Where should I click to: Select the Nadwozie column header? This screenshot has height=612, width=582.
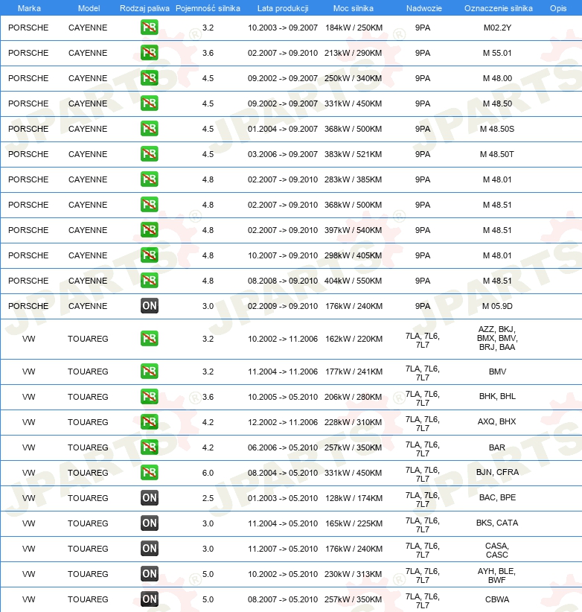click(x=424, y=8)
